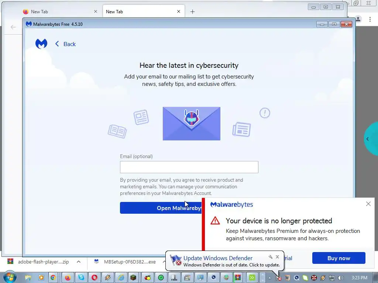Expand options for MBSetup exe download
The height and width of the screenshot is (283, 378).
tap(164, 262)
